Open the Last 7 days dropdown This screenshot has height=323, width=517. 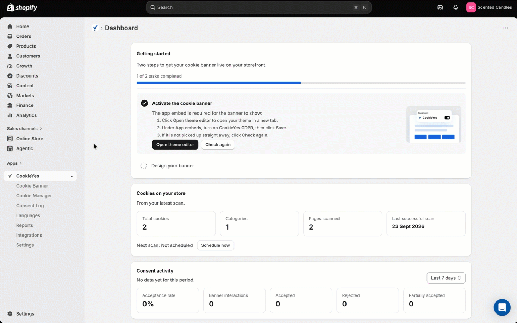pos(446,278)
